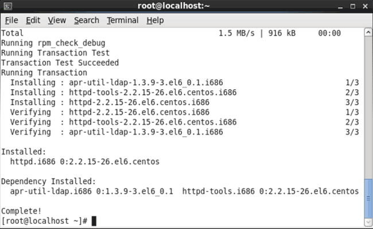Screen dimensions: 373x229
Task: Click the "Complete!" output line
Action: (22, 211)
